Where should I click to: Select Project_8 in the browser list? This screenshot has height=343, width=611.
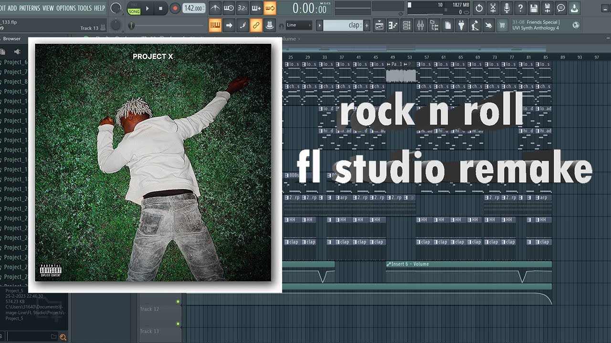(16, 81)
